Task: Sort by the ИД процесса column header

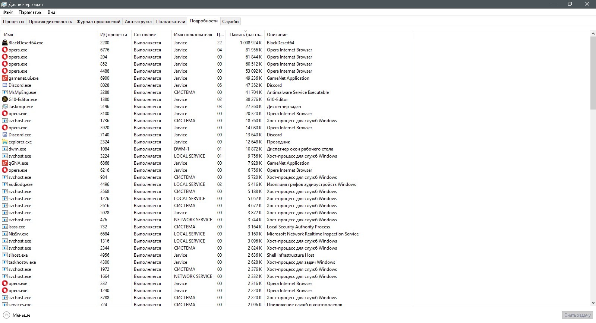Action: point(114,35)
